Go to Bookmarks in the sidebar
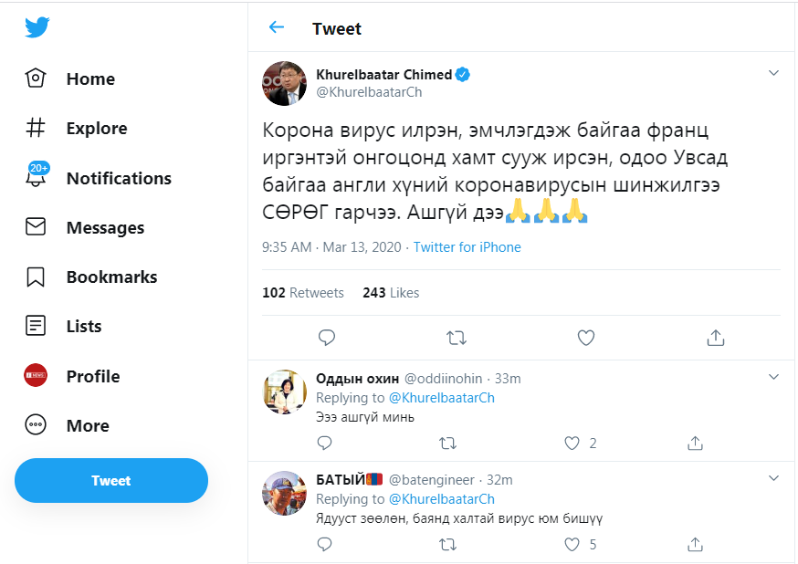 [111, 277]
